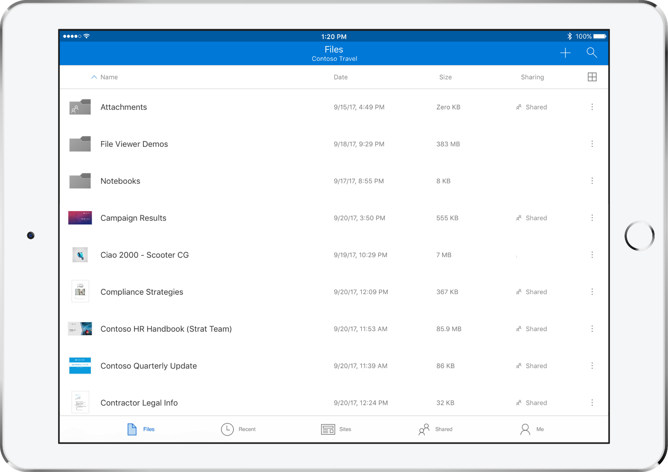
Task: Tap the plus icon to add a file
Action: point(565,53)
